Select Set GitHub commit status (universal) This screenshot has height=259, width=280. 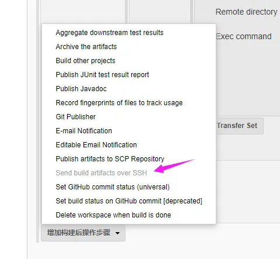[113, 187]
